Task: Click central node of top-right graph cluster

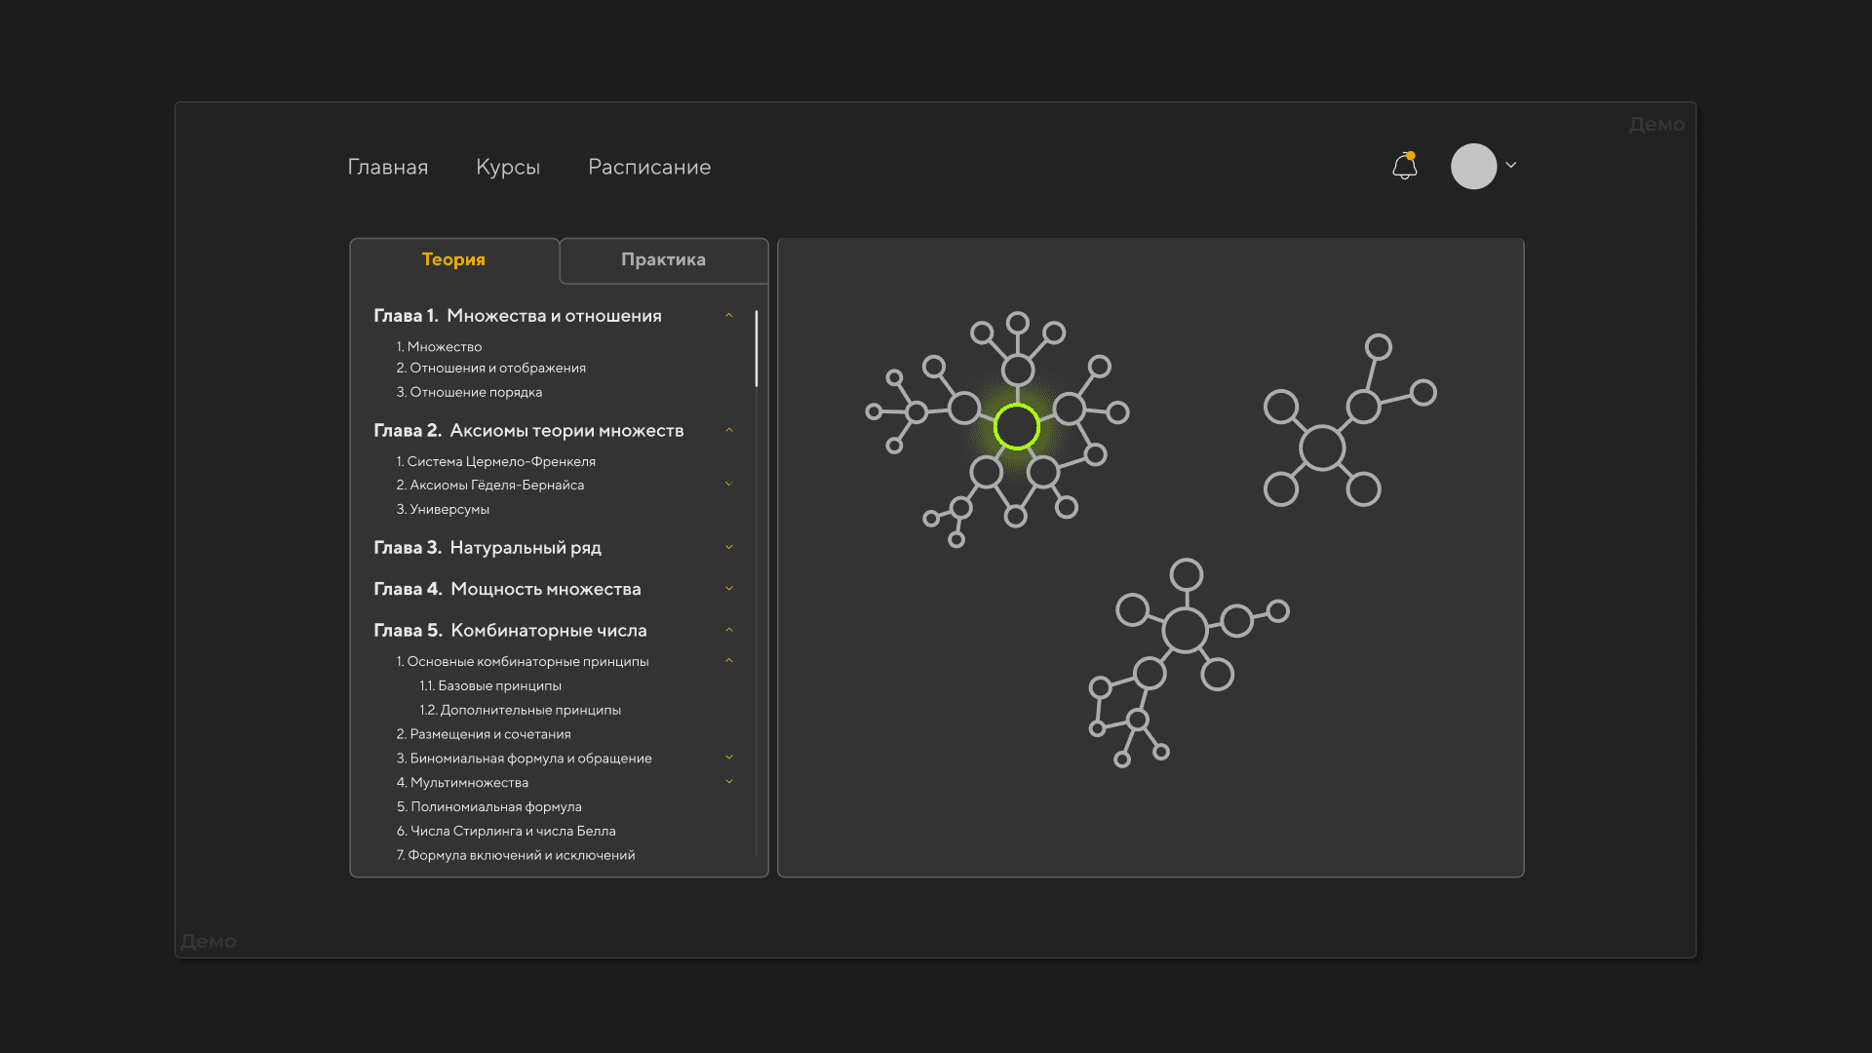Action: (1322, 448)
